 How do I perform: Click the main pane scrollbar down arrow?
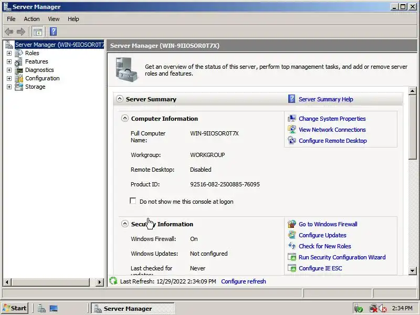[413, 271]
